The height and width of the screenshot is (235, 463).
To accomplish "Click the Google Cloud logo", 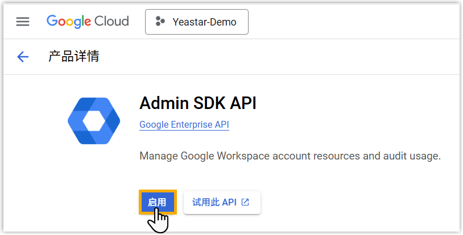I will (88, 22).
